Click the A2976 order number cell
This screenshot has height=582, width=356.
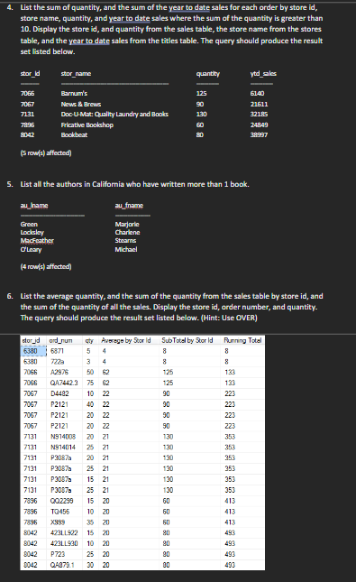[x=59, y=372]
